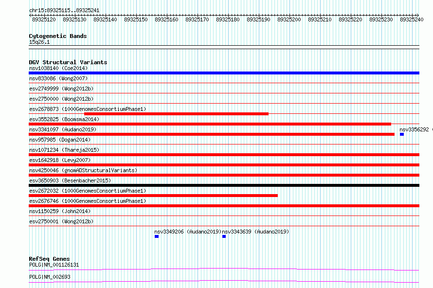The image size is (433, 288).
Task: Open esv3552825 (Boomsma2014) variant details
Action: pos(64,119)
